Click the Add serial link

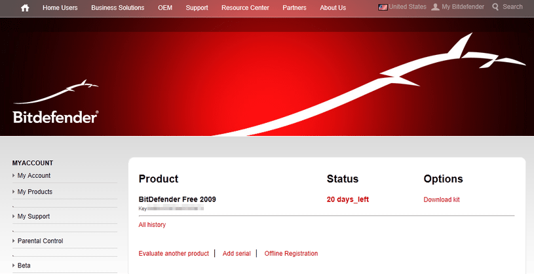click(x=237, y=253)
